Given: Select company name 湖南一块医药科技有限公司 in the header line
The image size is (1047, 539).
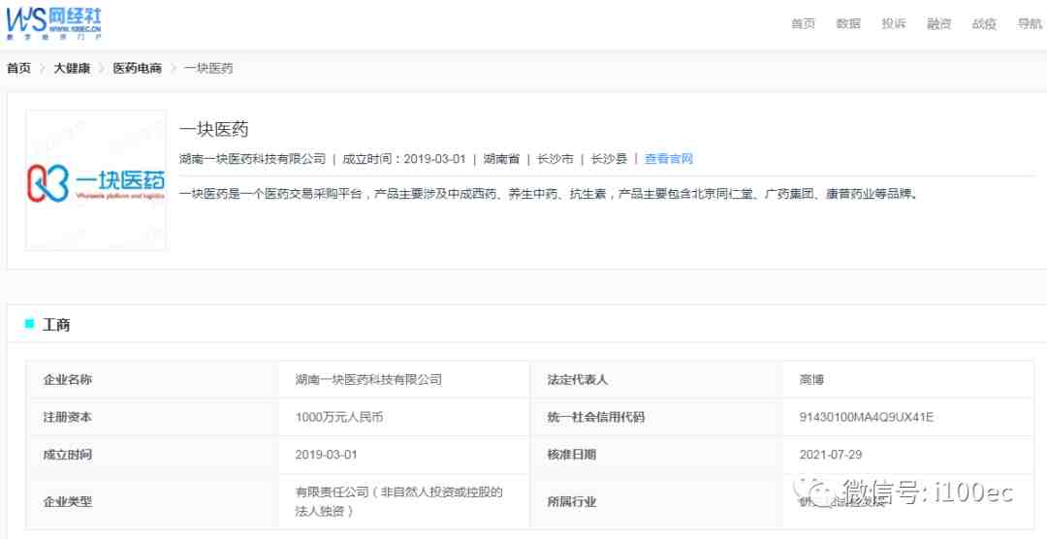Looking at the screenshot, I should (x=252, y=159).
